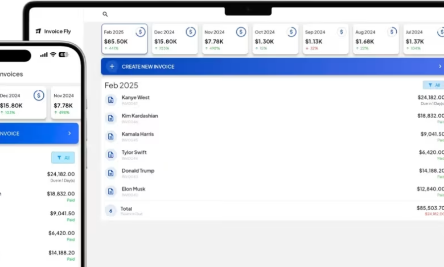Click the document icon beside Kanye West

tap(111, 100)
